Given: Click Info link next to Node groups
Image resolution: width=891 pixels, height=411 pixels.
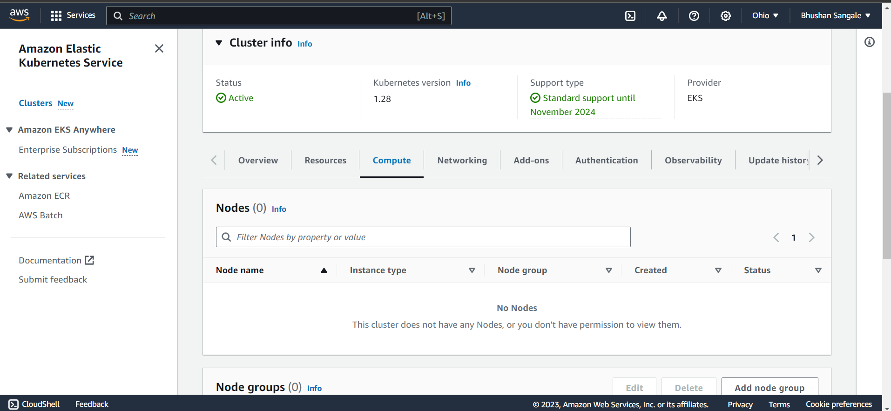Looking at the screenshot, I should pos(314,388).
